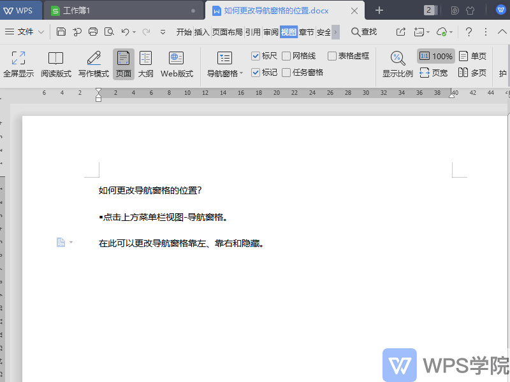Check the task pane (任务窗格) checkbox
Screen dimensions: 510x382
click(x=286, y=73)
